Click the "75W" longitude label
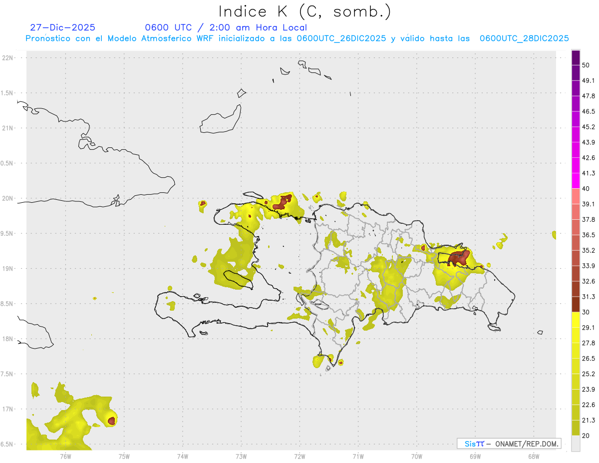 click(124, 456)
